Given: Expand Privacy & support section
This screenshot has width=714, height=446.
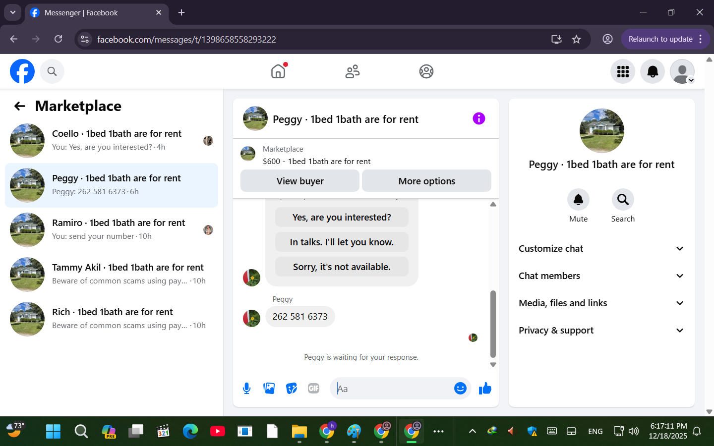Looking at the screenshot, I should click(x=601, y=331).
